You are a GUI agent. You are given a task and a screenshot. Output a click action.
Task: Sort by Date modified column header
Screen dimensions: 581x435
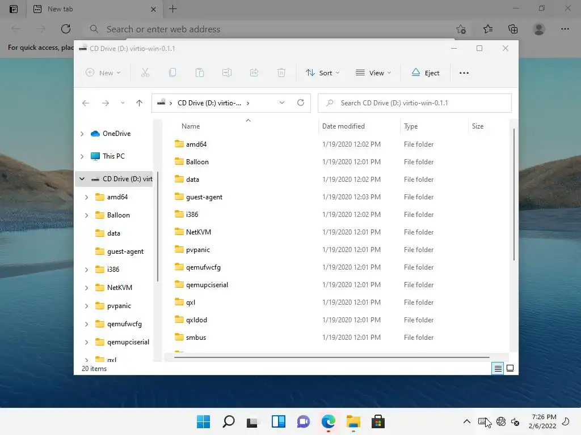coord(343,126)
